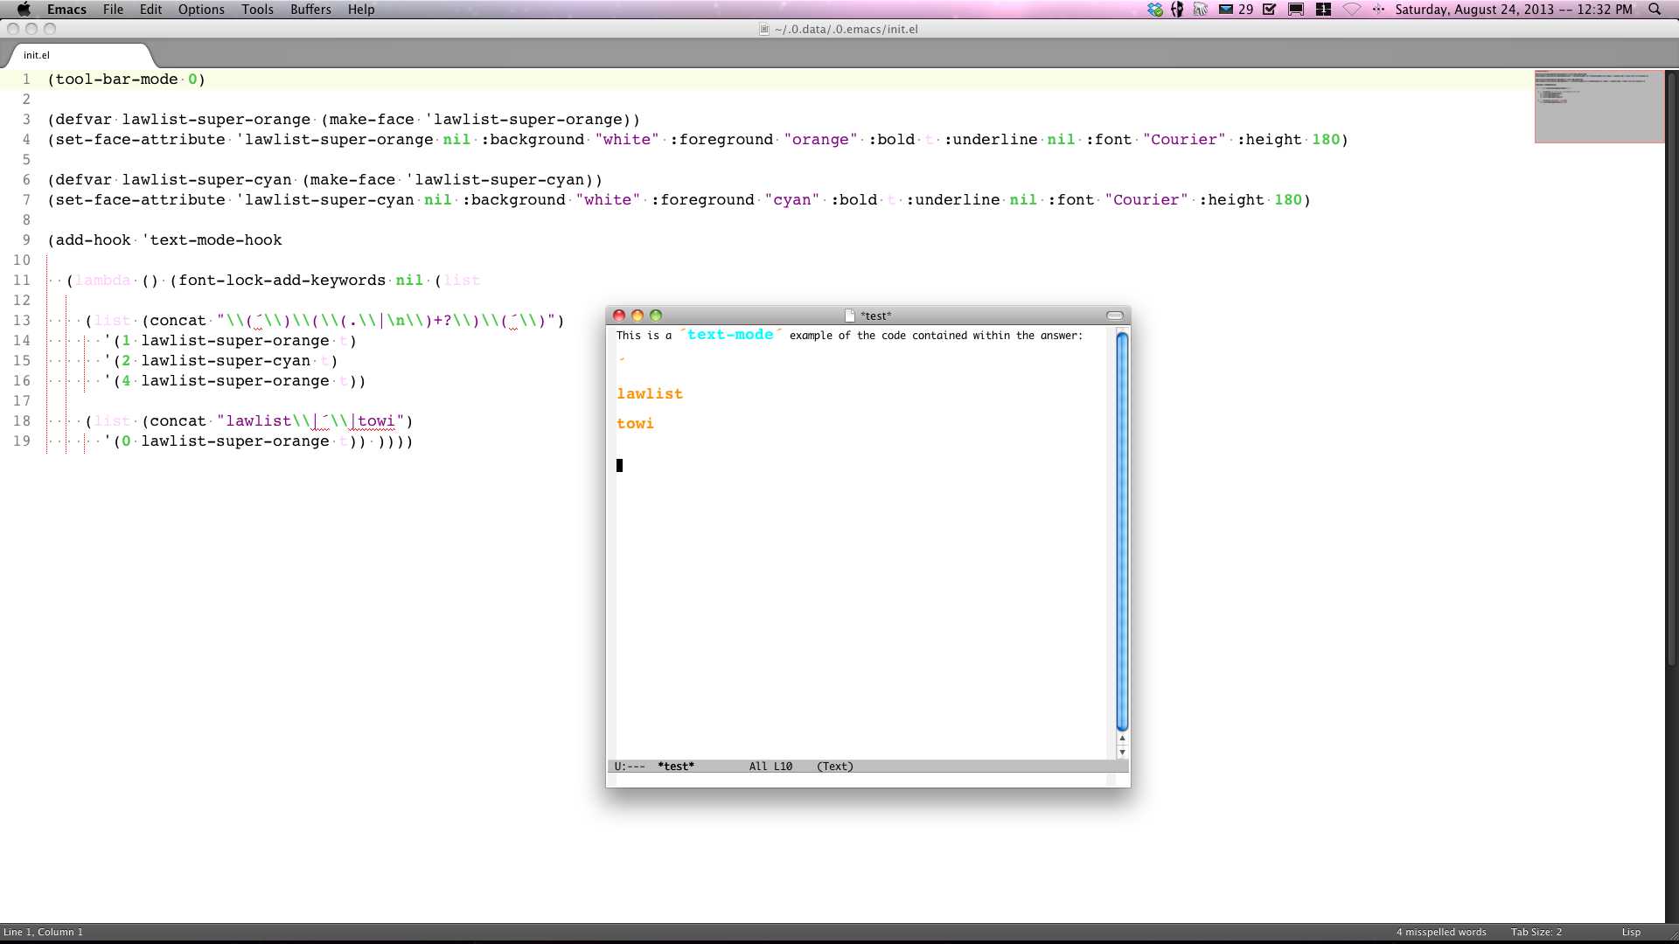
Task: Click (Text) major mode in mode line
Action: click(835, 767)
